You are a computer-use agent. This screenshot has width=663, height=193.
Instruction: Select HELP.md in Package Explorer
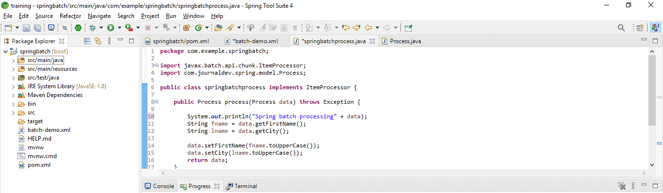click(x=34, y=139)
